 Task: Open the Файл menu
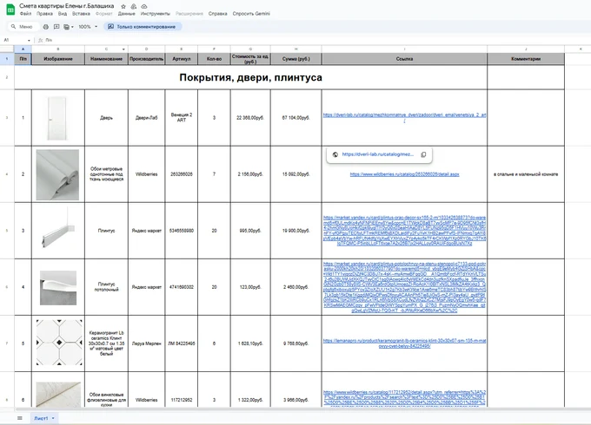25,14
